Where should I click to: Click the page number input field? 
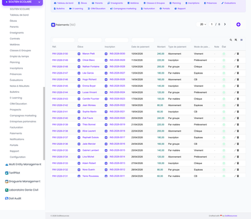pos(212,24)
